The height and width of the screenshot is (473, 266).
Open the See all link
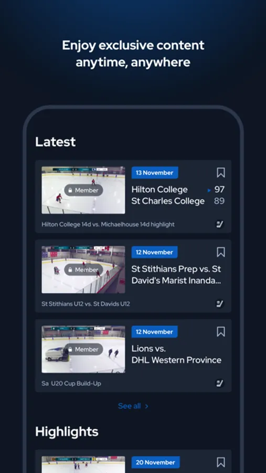pyautogui.click(x=129, y=406)
